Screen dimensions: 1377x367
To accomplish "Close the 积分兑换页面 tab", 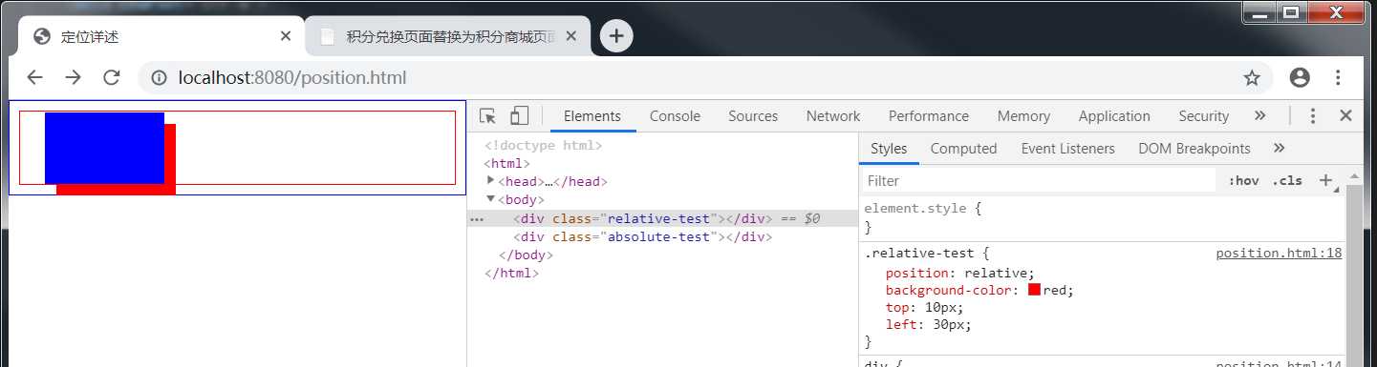I will coord(571,36).
